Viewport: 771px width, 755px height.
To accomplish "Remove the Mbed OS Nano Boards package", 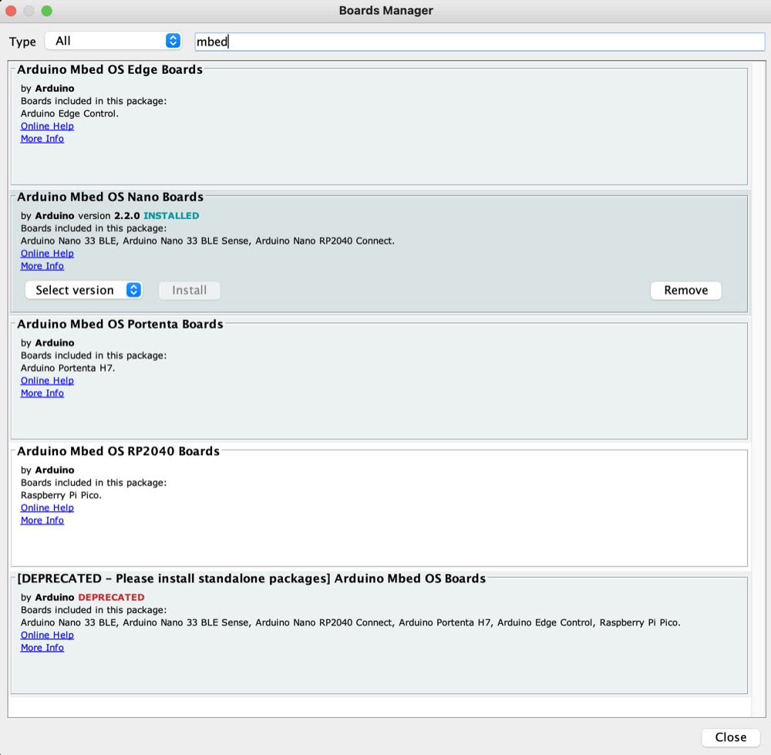I will (x=685, y=290).
